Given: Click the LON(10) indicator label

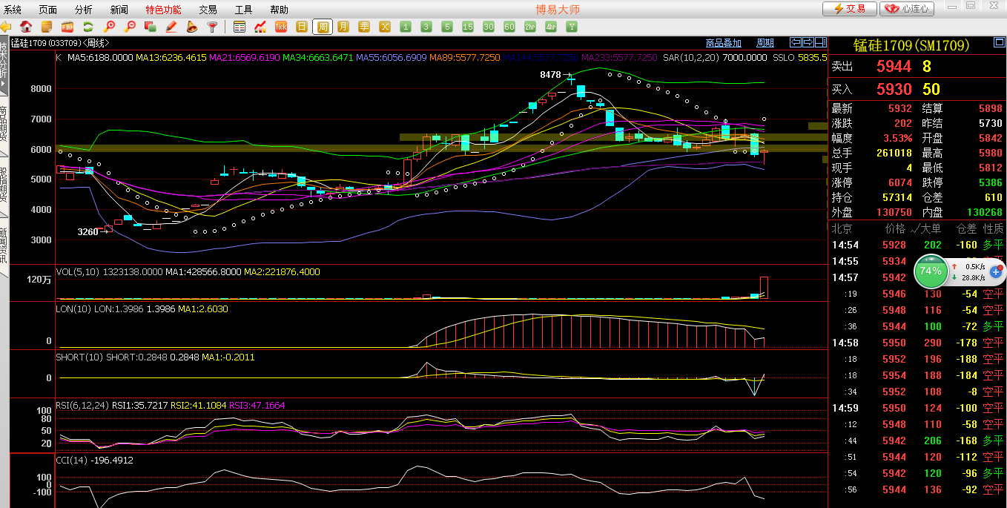Looking at the screenshot, I should coord(73,309).
